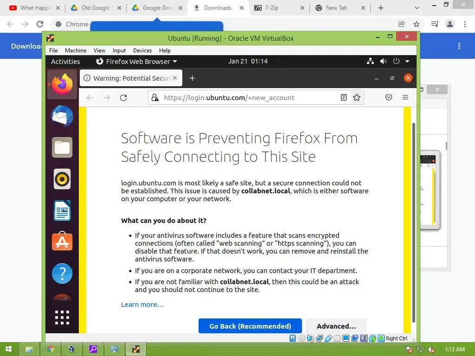This screenshot has width=475, height=356.
Task: Save page to Pocket icon
Action: [389, 97]
